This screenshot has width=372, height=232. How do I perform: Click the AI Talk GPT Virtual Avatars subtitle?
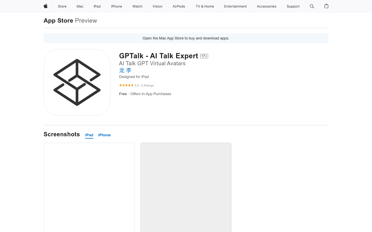coord(152,64)
